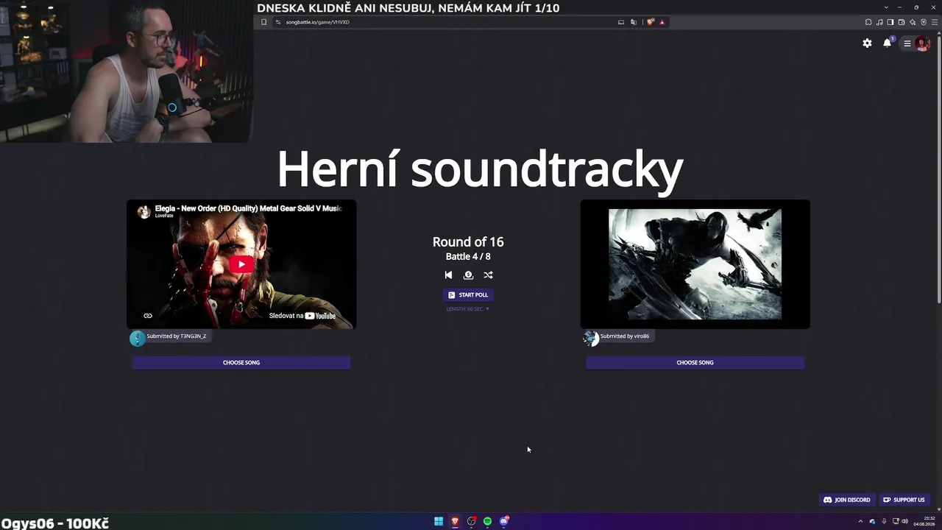Open the Elegia video title link
This screenshot has height=530, width=942.
(248, 208)
